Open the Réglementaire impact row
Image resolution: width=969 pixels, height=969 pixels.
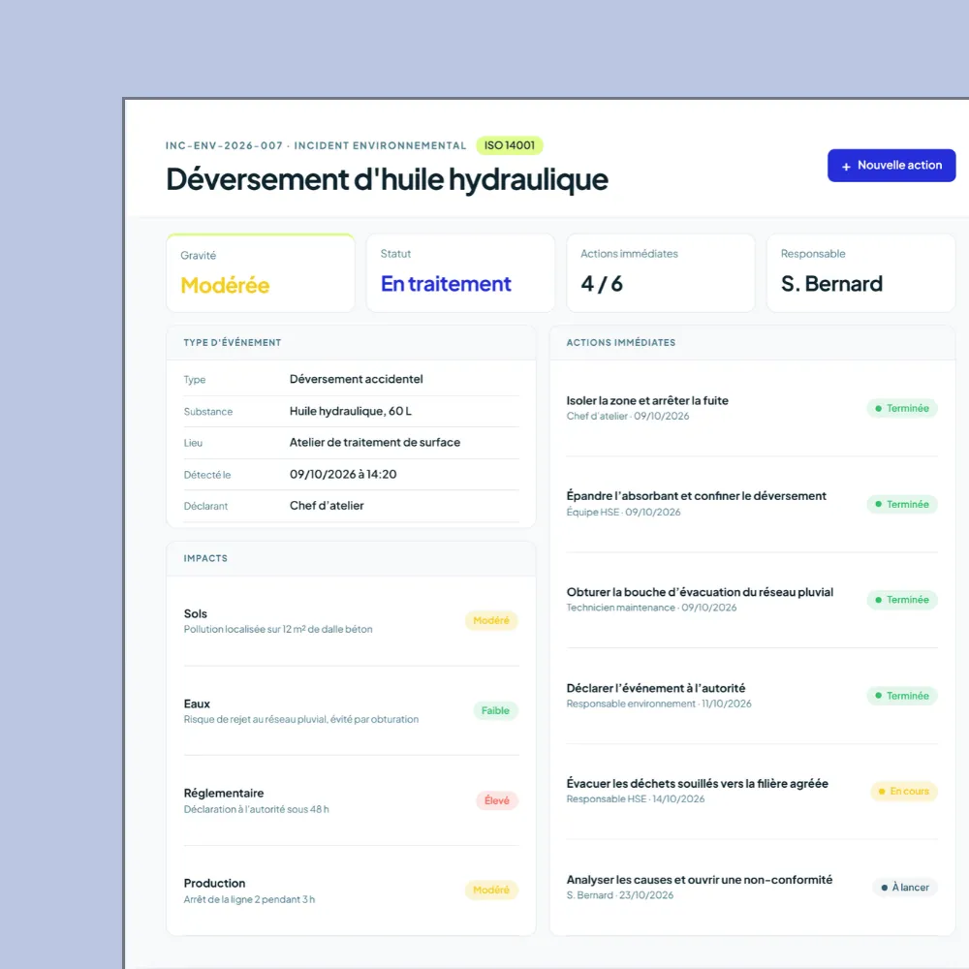pos(351,800)
